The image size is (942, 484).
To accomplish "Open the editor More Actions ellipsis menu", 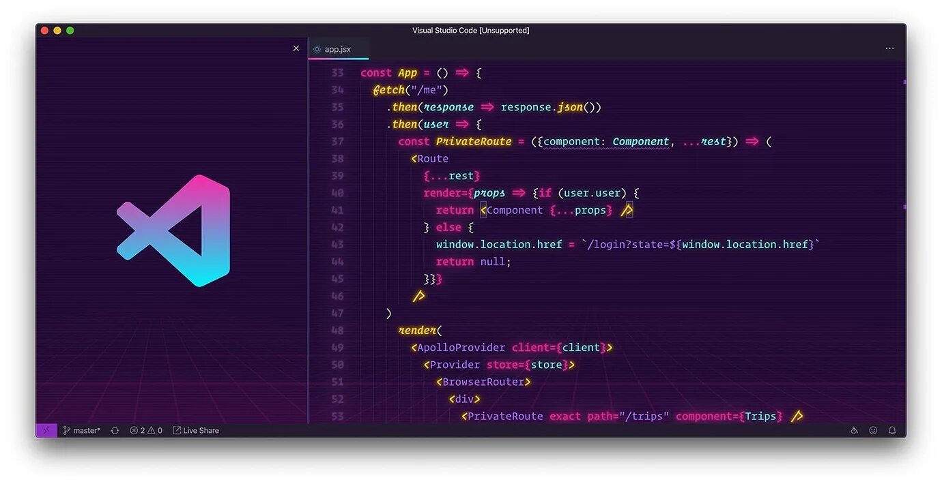I will pos(889,48).
